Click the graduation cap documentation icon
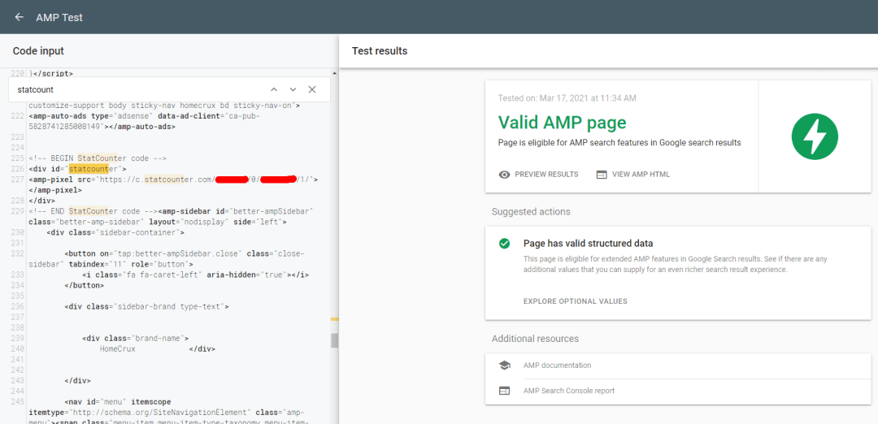Viewport: 878px width, 424px height. pyautogui.click(x=504, y=366)
